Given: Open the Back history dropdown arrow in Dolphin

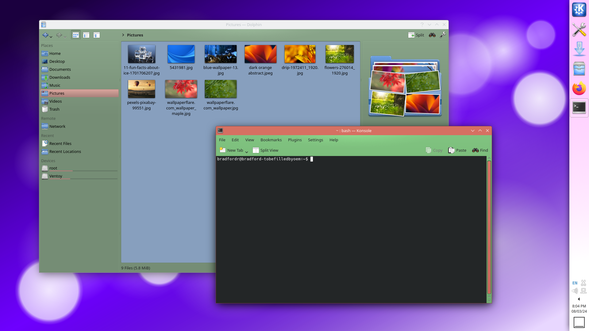Looking at the screenshot, I should 51,37.
